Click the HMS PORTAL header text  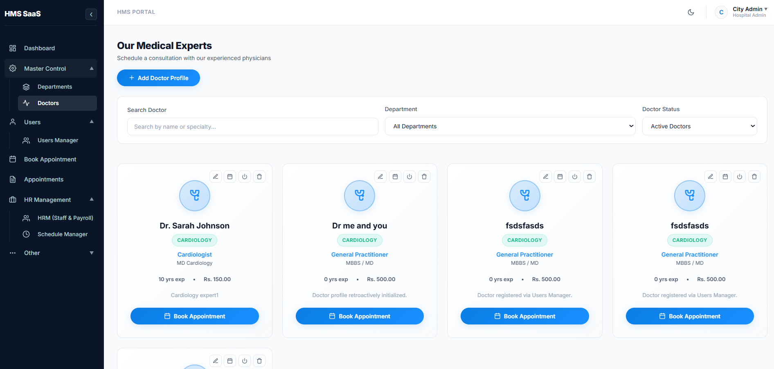coord(136,12)
